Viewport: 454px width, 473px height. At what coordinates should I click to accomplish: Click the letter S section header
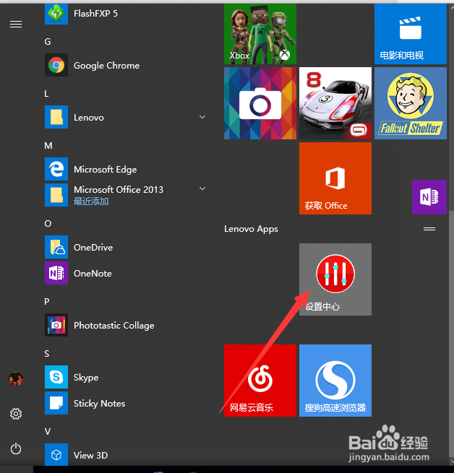click(47, 354)
